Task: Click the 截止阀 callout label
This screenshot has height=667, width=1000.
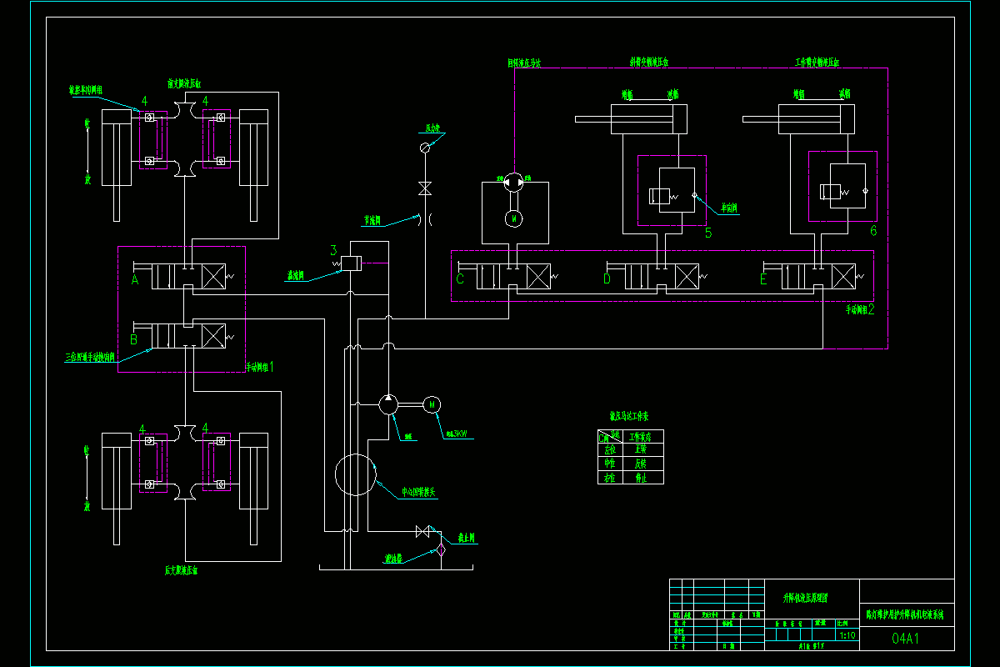Action: 467,538
